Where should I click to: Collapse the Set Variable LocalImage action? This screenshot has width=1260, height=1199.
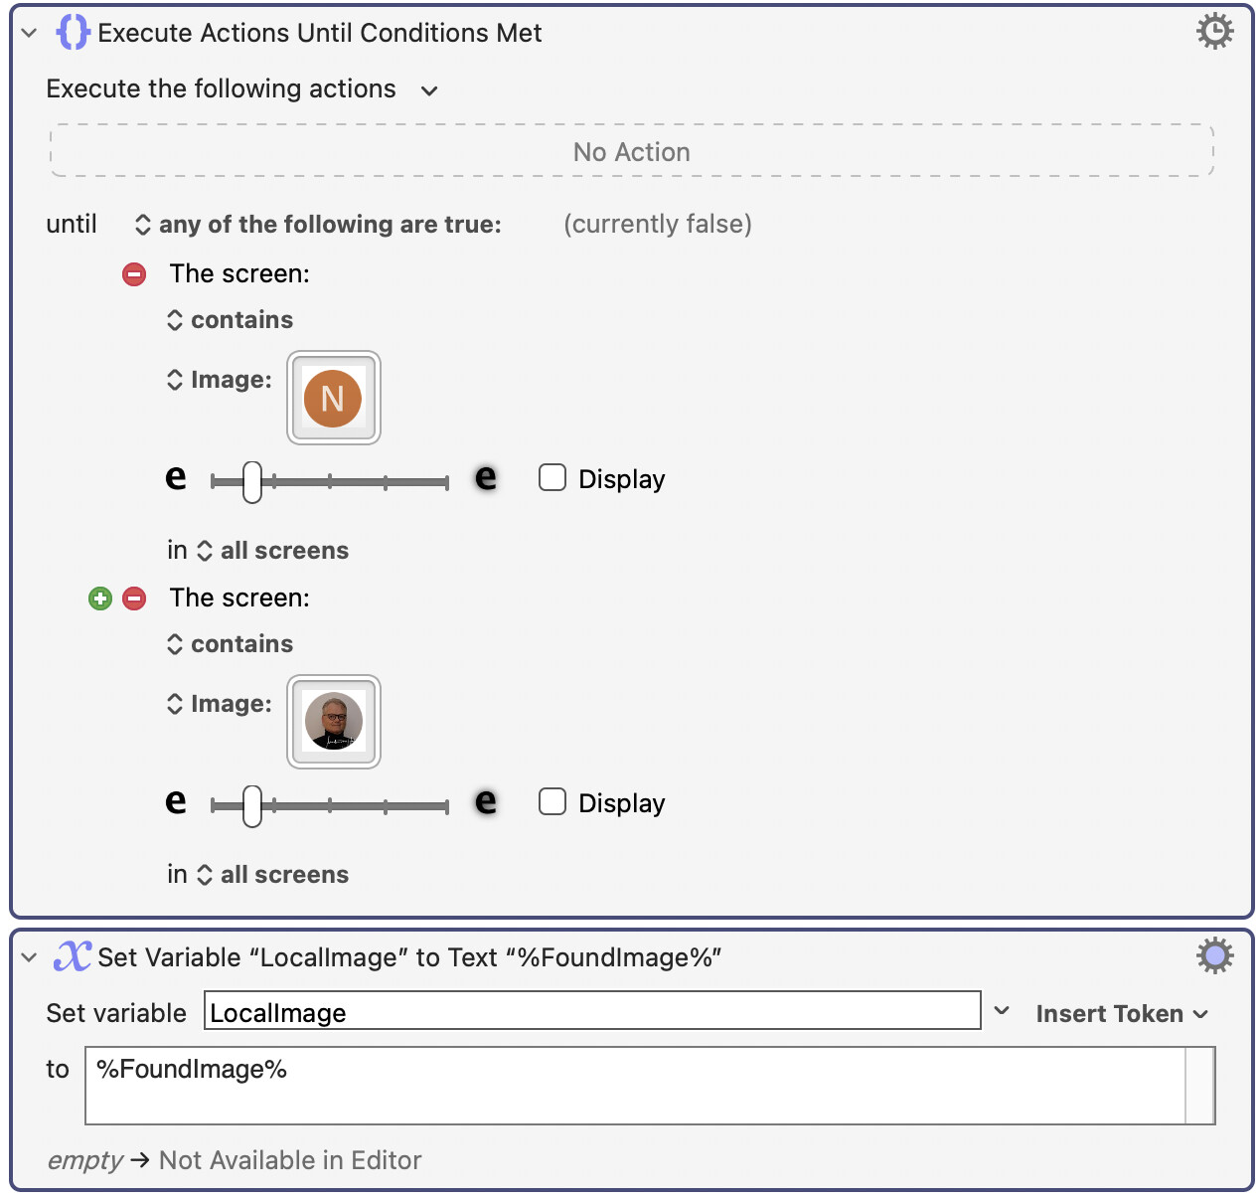click(x=29, y=957)
